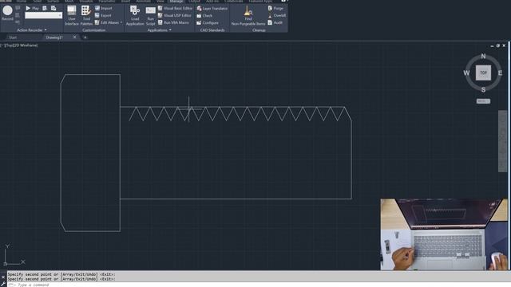Open Tool Palettes
The width and height of the screenshot is (511, 287).
86,16
